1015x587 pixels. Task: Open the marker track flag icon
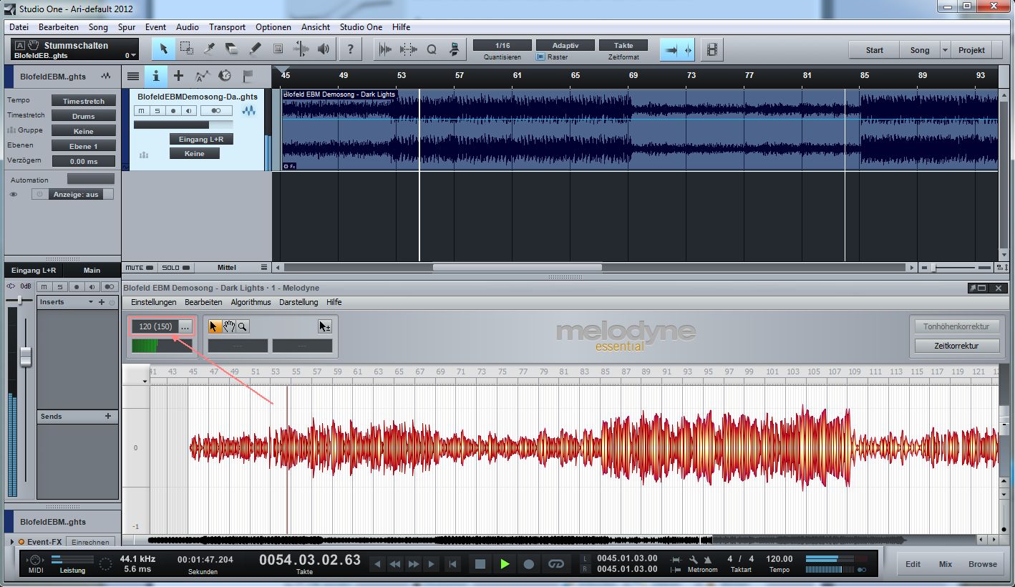248,75
